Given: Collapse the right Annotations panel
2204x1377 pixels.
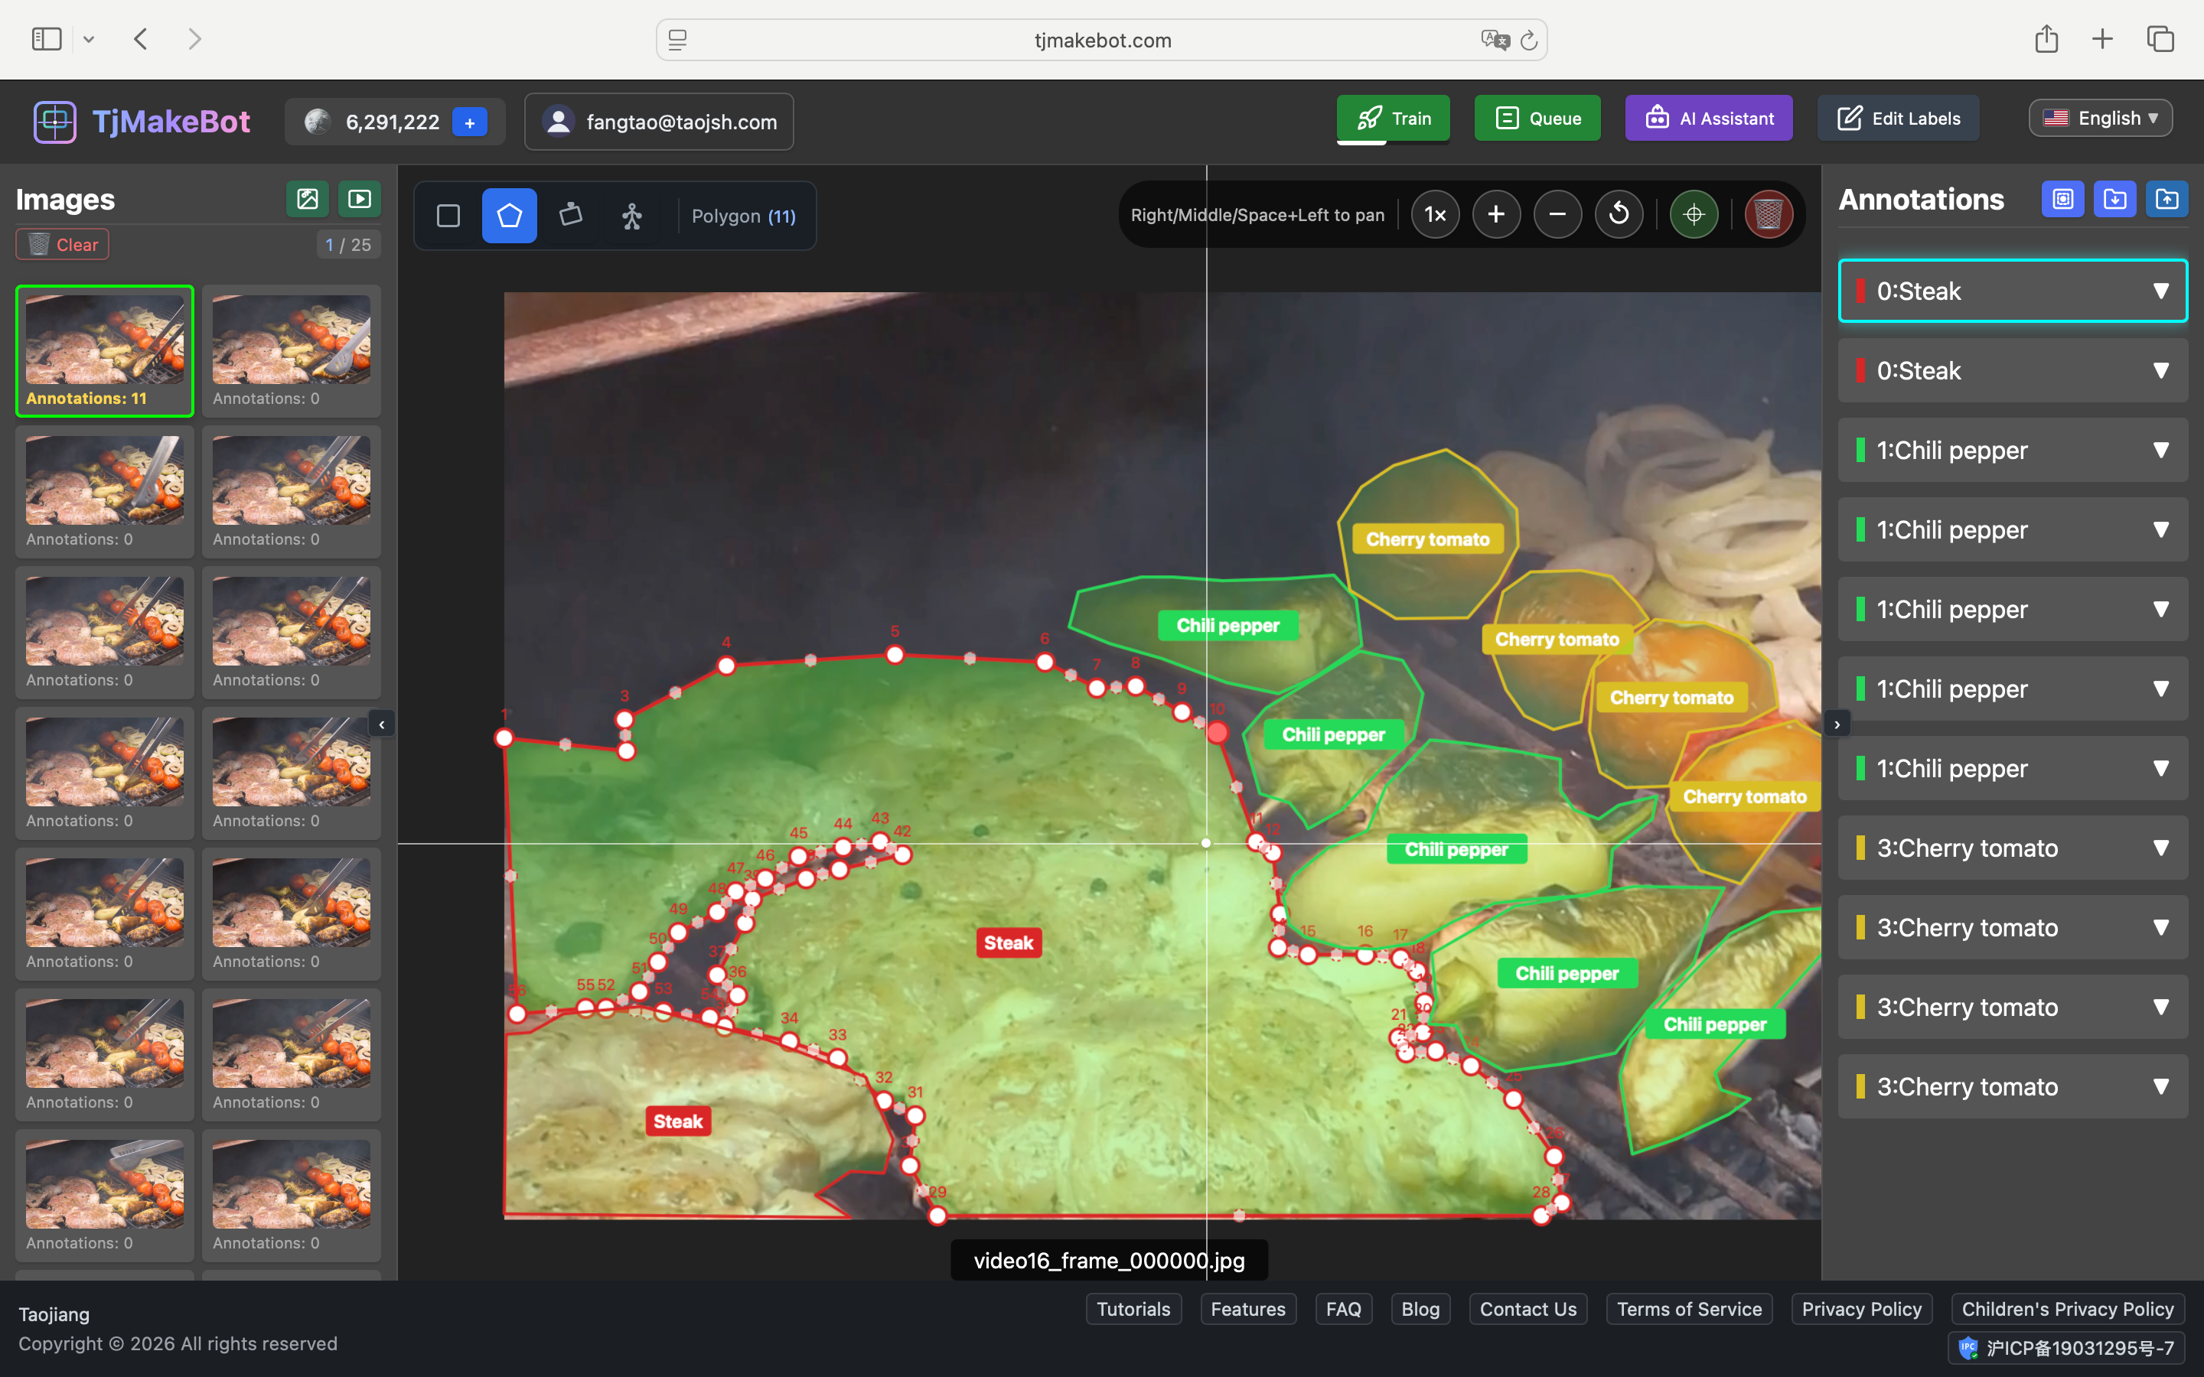Looking at the screenshot, I should point(1837,725).
